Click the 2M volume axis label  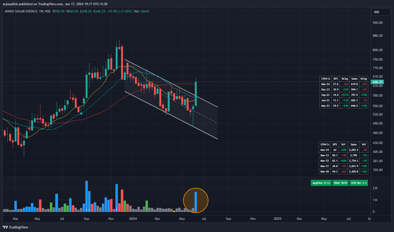[x=375, y=188]
